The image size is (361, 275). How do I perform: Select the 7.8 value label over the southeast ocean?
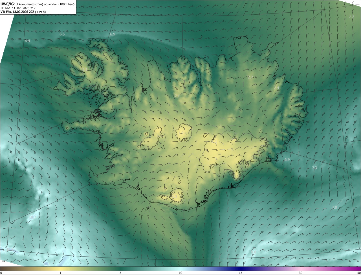click(334, 207)
